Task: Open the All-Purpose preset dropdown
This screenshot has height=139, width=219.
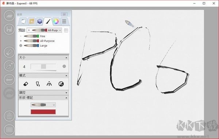Action: (x=45, y=30)
